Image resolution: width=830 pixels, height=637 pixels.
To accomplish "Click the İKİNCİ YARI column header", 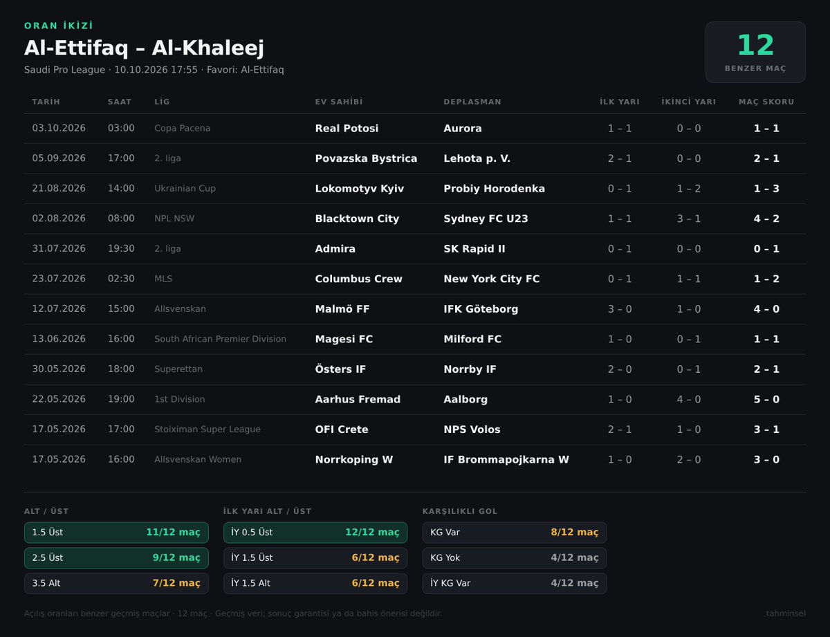I will [688, 102].
